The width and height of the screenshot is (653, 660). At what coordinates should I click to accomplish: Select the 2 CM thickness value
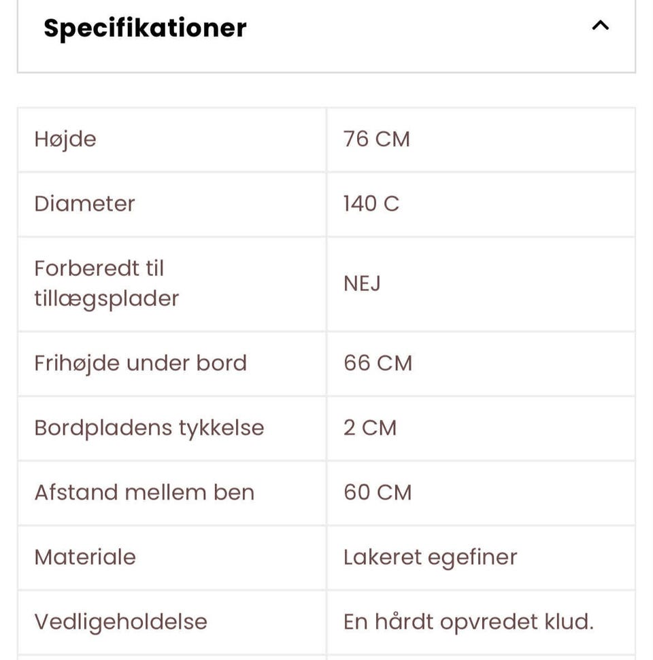[x=369, y=428]
